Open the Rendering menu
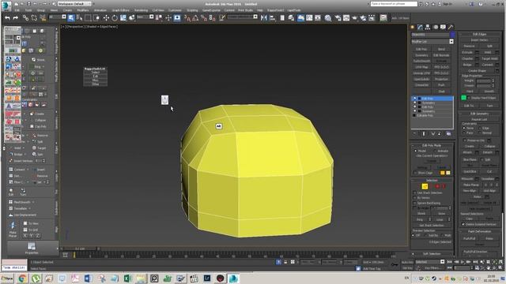 (x=141, y=10)
